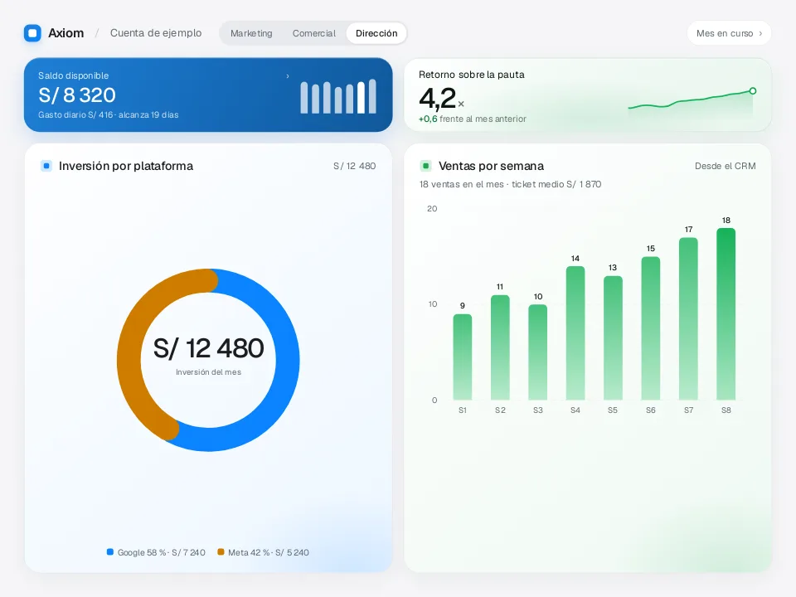This screenshot has width=796, height=597.
Task: Select the Dirección tab
Action: pos(376,33)
